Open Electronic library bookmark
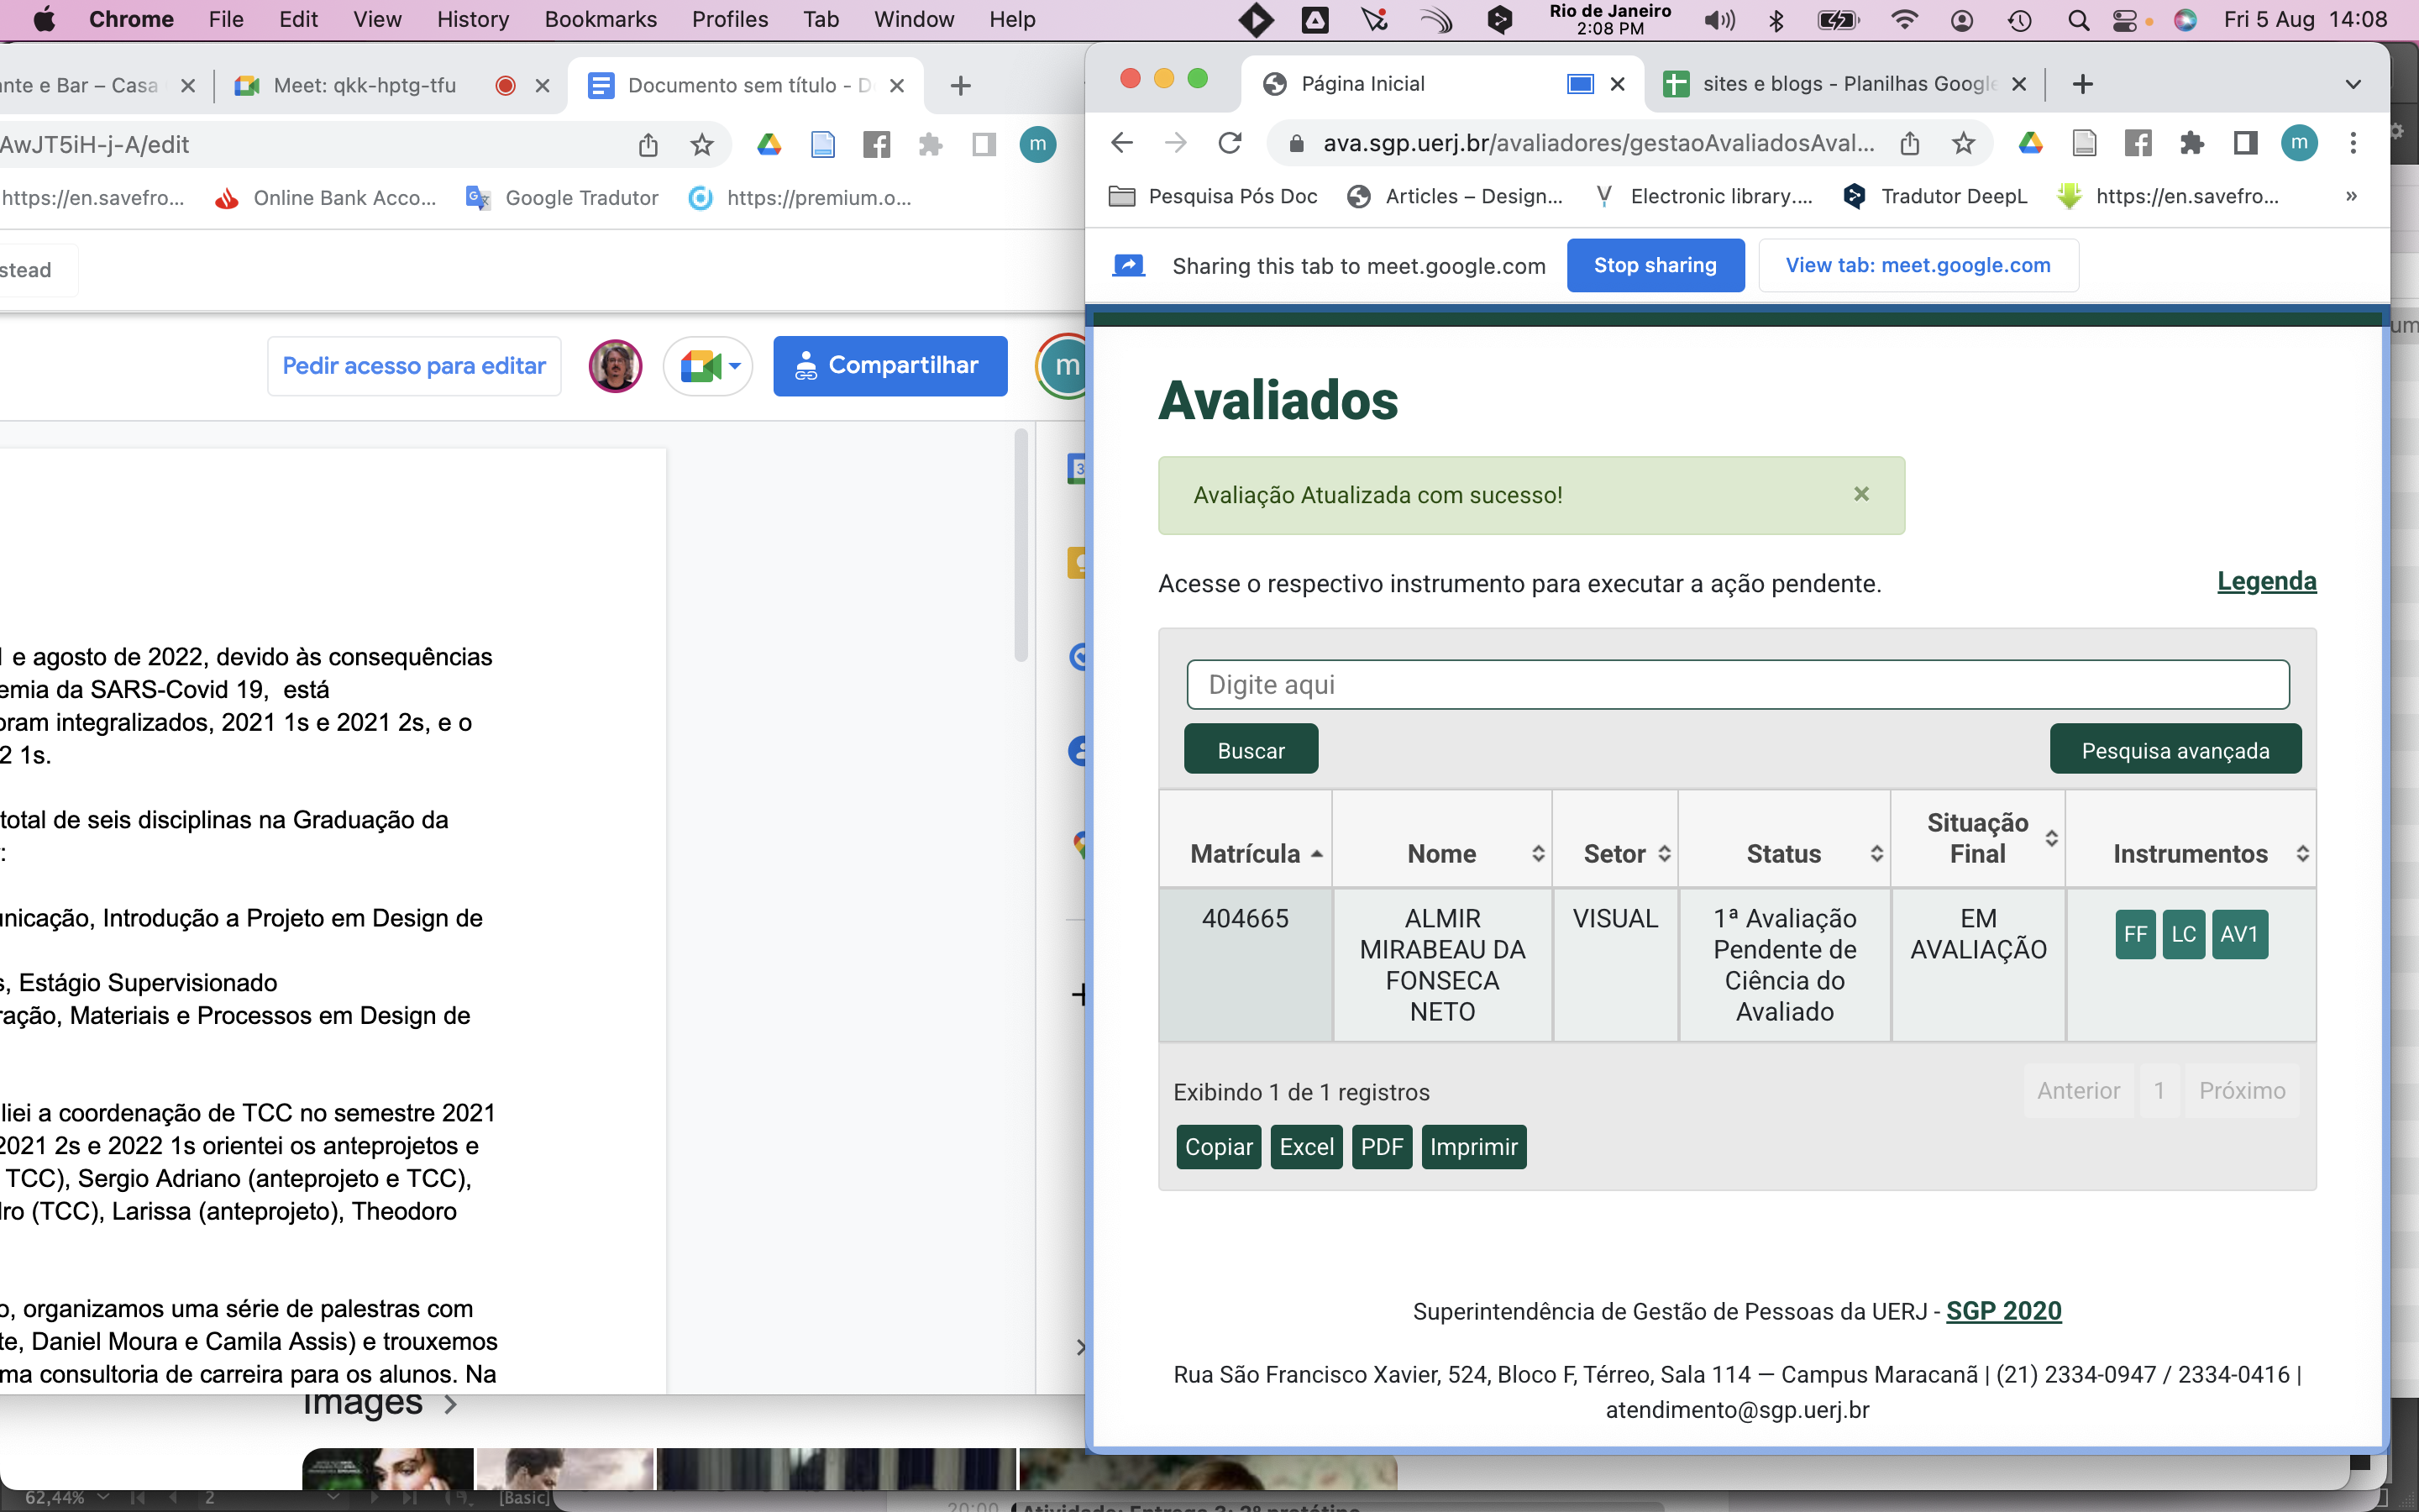Screen dimensions: 2419x1512 (x=1703, y=196)
